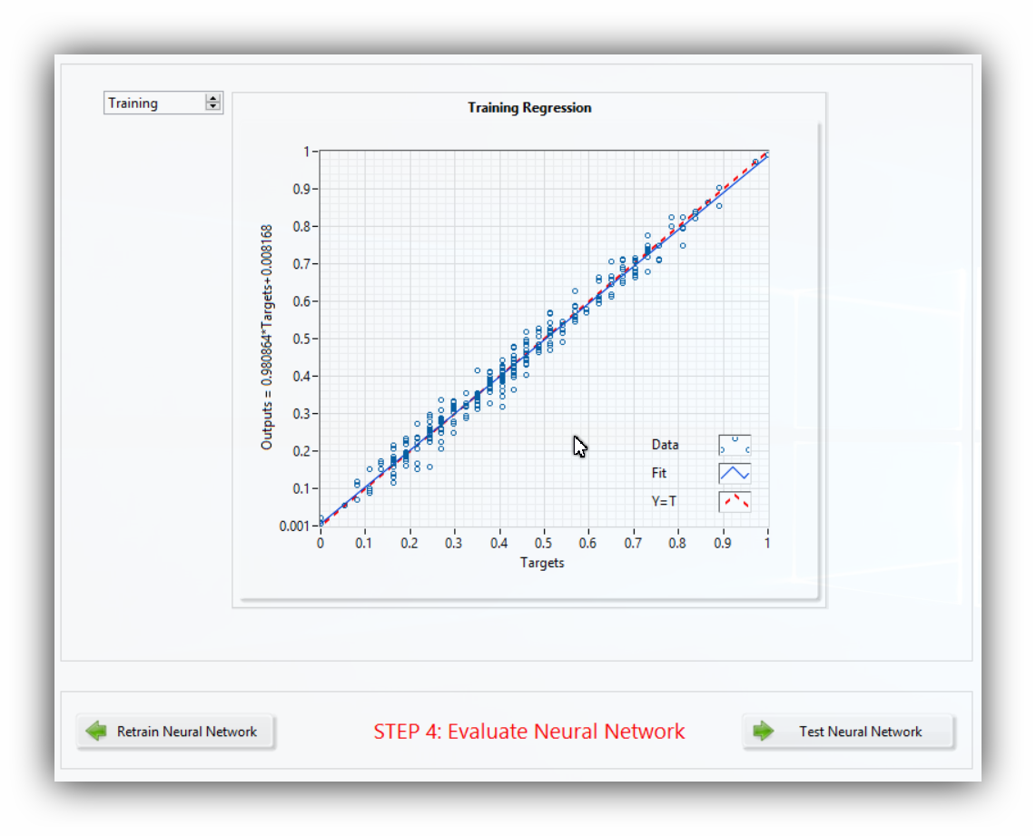The height and width of the screenshot is (836, 1036).
Task: Click the Data legend marker icon
Action: coord(735,445)
